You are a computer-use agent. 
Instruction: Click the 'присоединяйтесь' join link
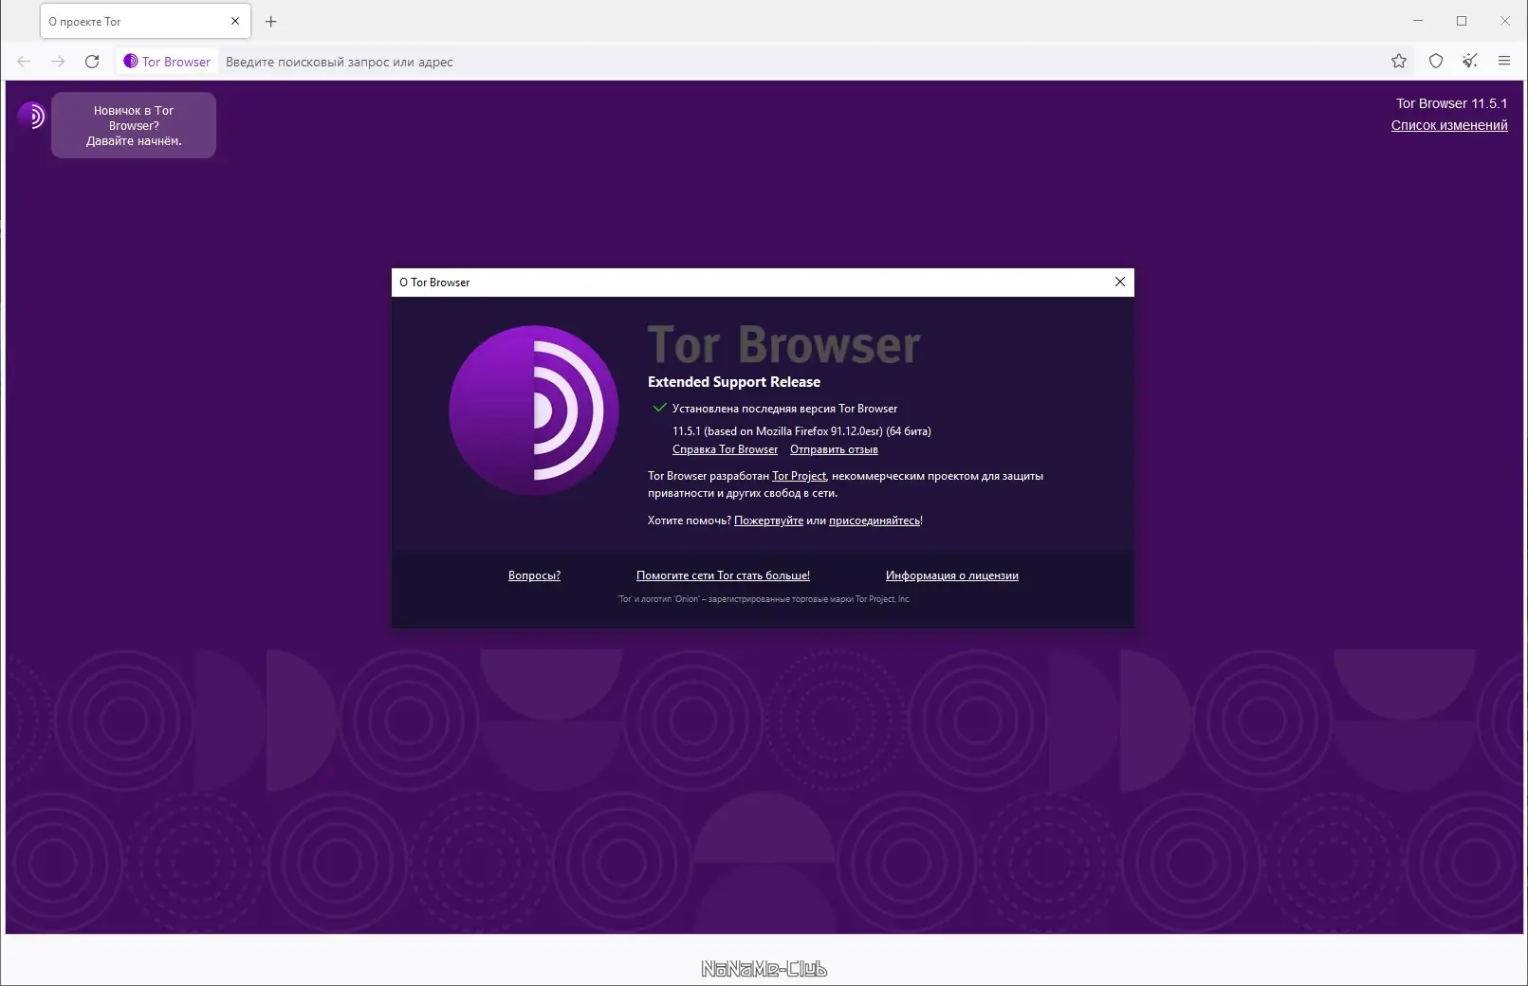[874, 520]
